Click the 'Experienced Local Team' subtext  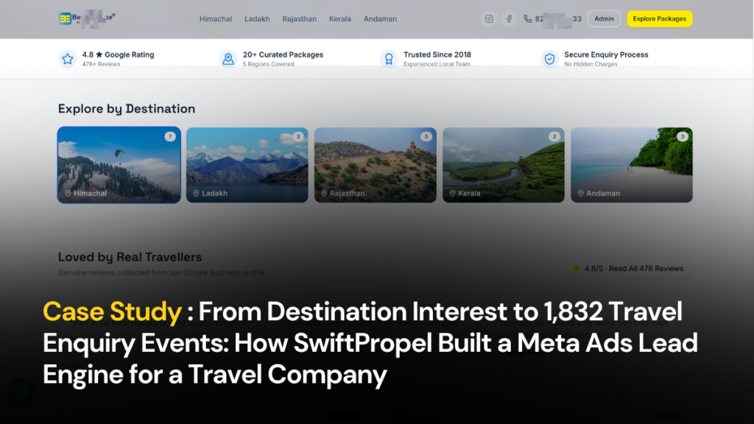pos(437,64)
